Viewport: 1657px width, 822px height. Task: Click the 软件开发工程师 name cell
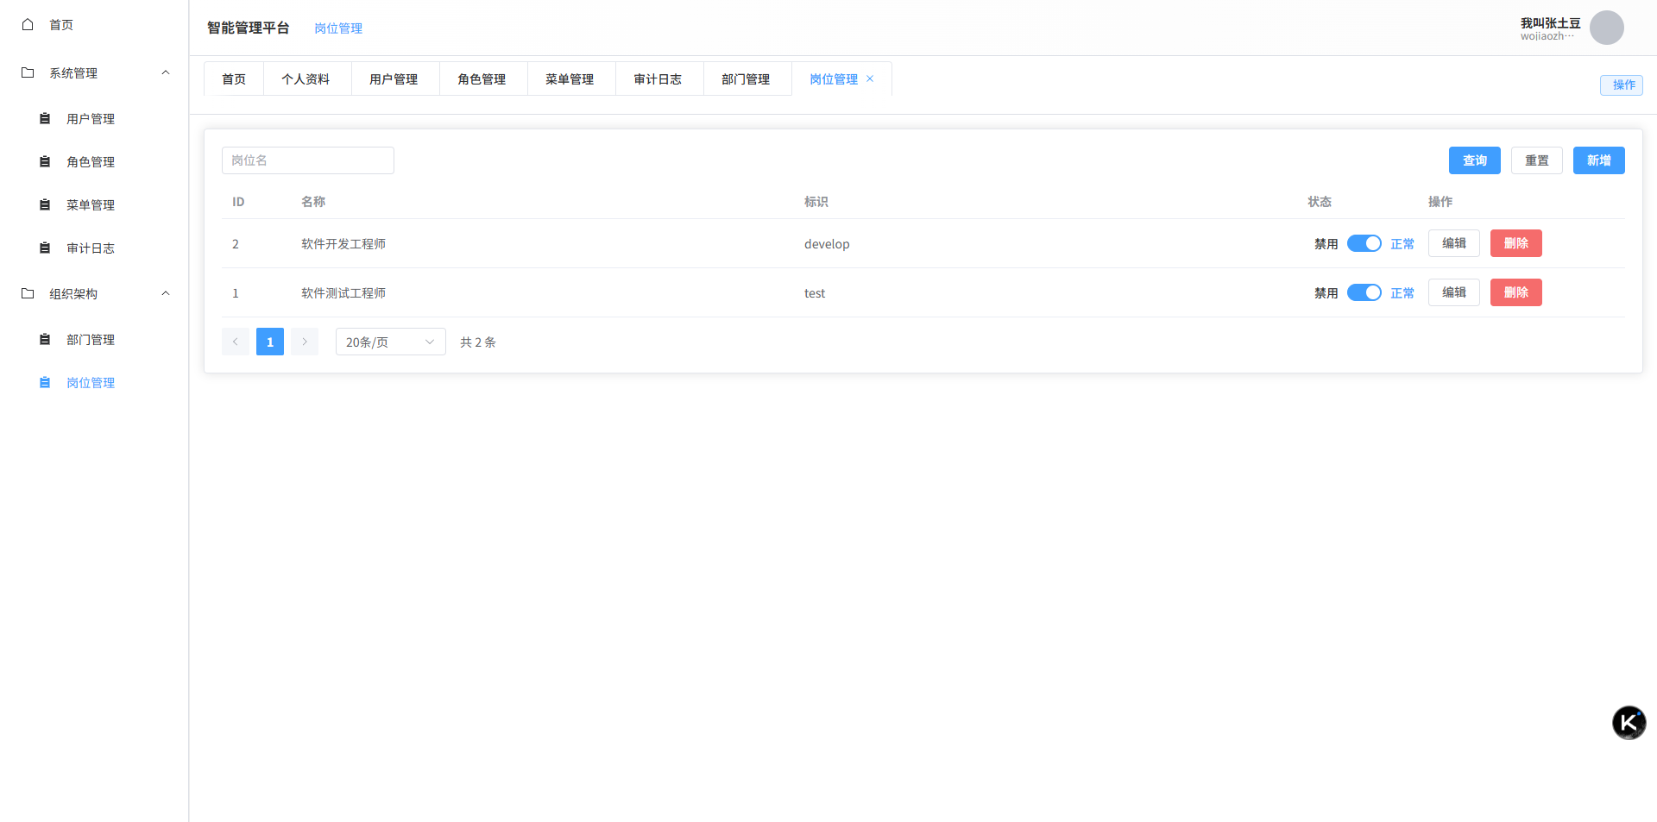coord(343,244)
